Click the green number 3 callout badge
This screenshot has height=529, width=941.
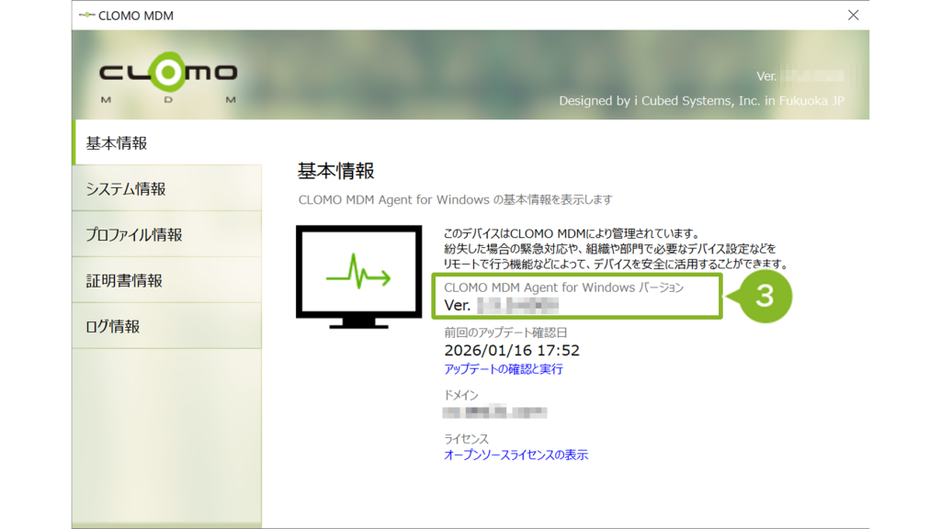763,296
